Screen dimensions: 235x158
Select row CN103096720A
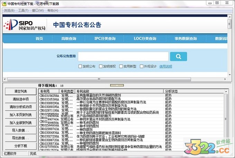(x=131, y=140)
